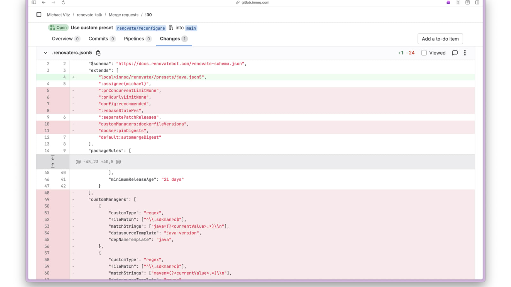Go to Merge requests breadcrumb
This screenshot has width=511, height=287.
[124, 15]
